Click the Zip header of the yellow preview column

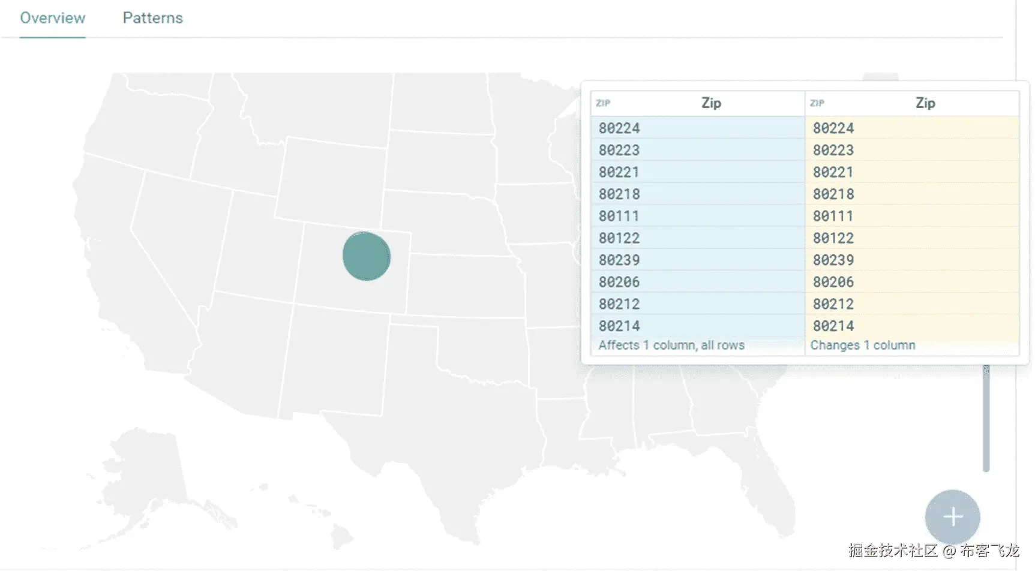click(925, 103)
